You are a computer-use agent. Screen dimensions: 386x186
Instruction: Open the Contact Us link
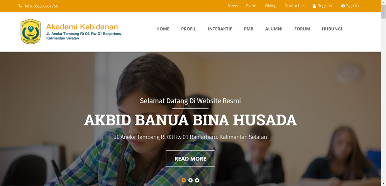295,6
